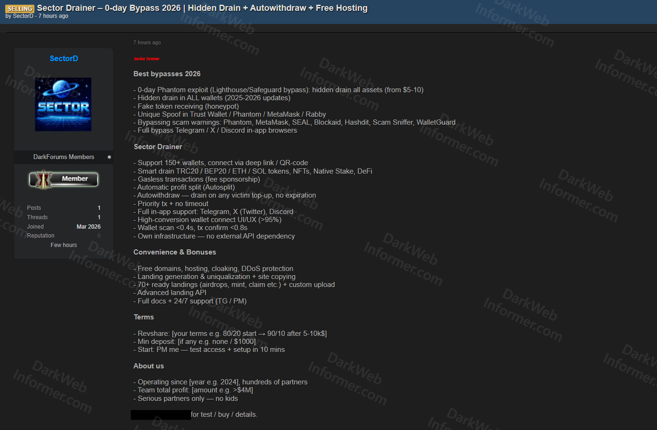Click the DarkForums Members group label

(x=64, y=157)
